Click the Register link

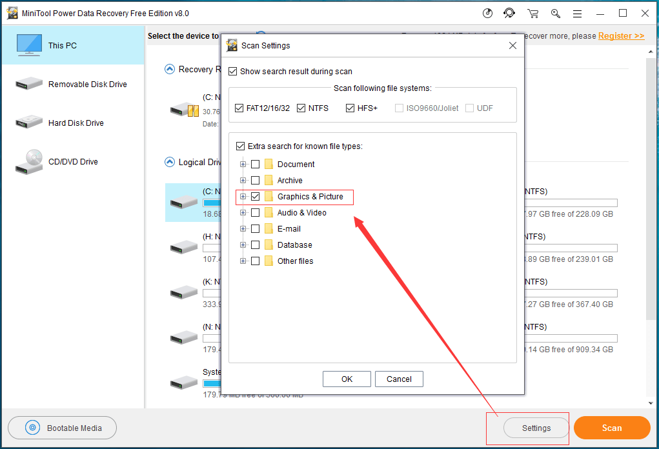621,36
